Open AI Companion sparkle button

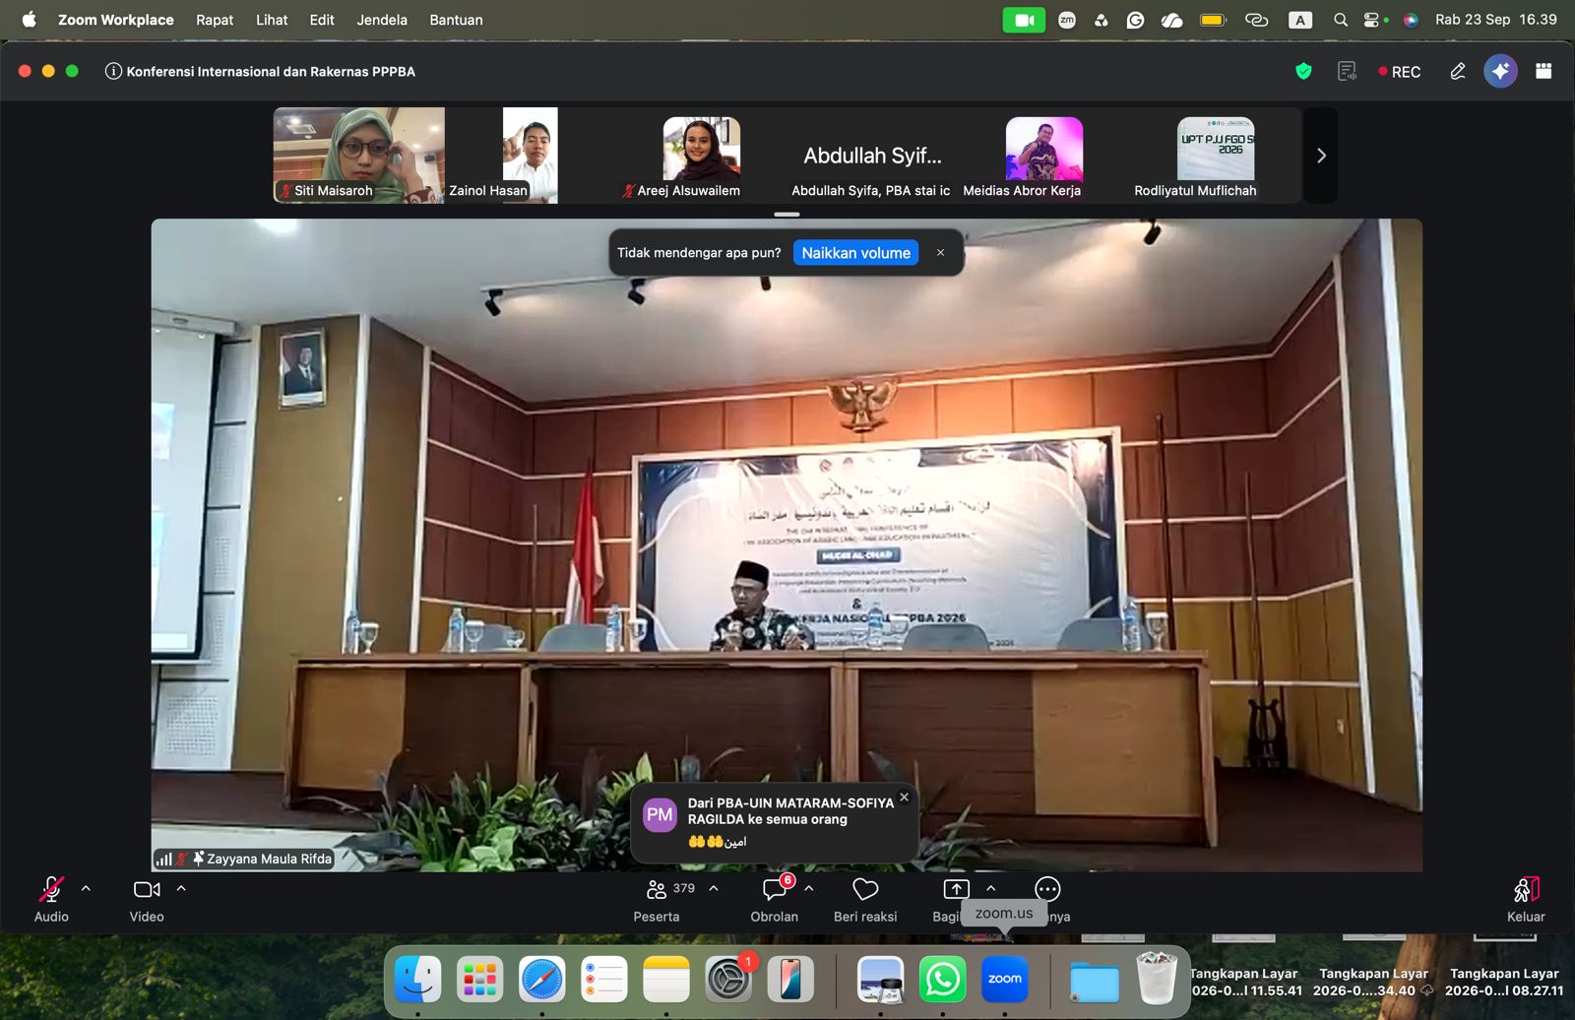[x=1500, y=71]
